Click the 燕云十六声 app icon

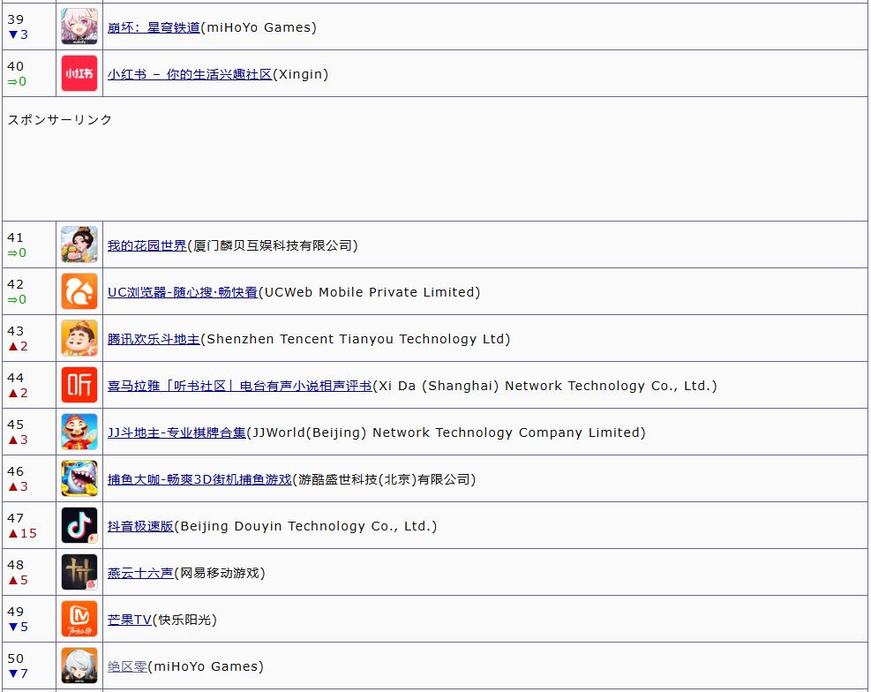coord(79,572)
